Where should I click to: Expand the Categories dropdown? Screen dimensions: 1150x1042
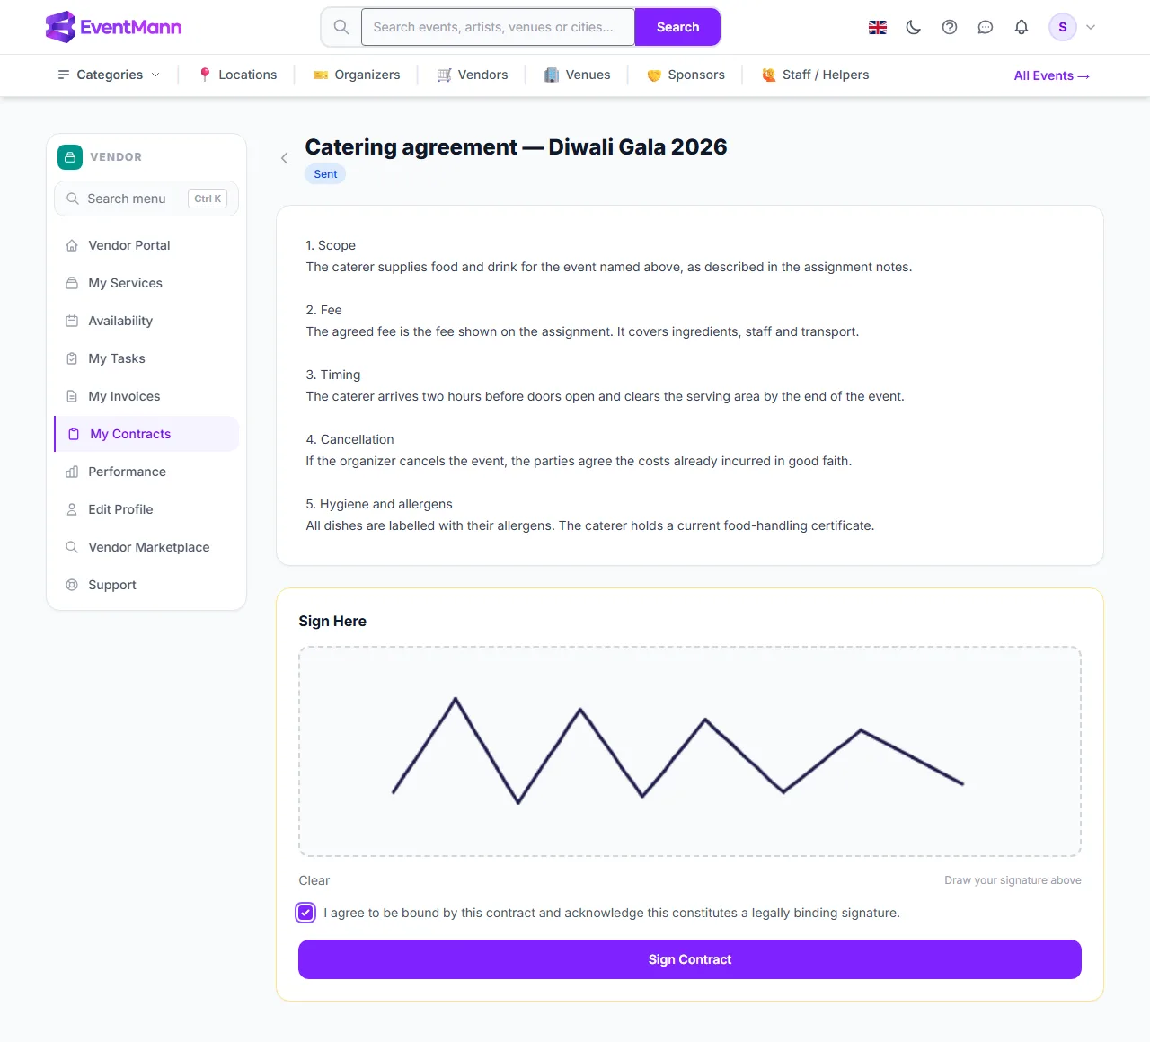pos(109,75)
